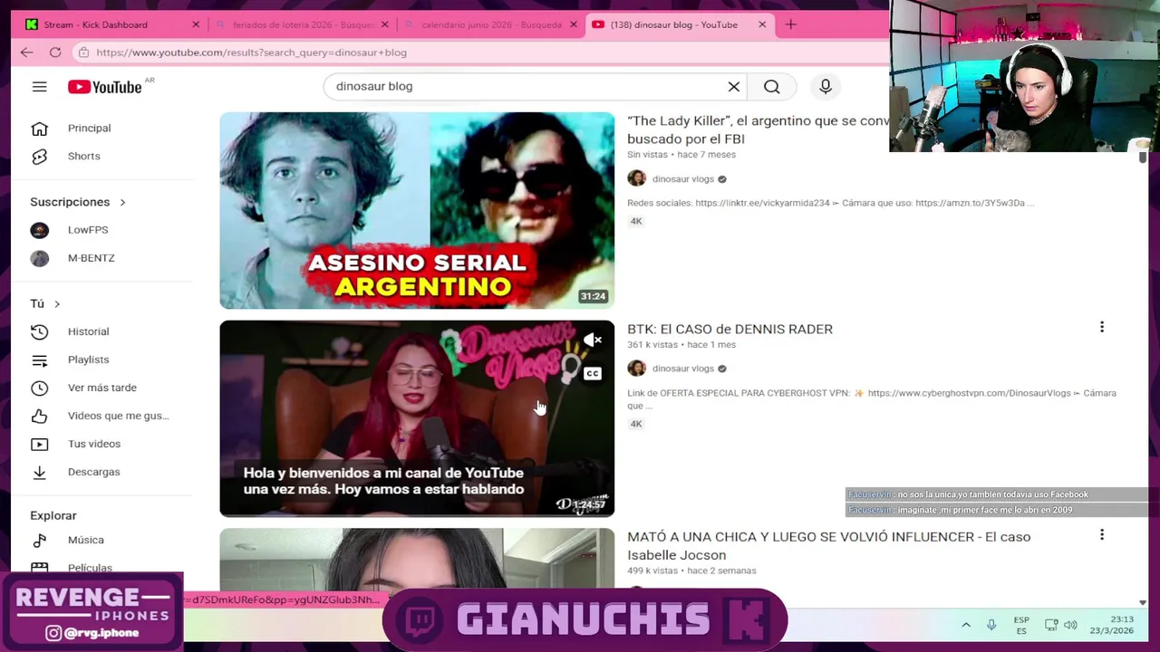This screenshot has width=1160, height=652.
Task: Submit search with magnifier button
Action: [x=771, y=87]
